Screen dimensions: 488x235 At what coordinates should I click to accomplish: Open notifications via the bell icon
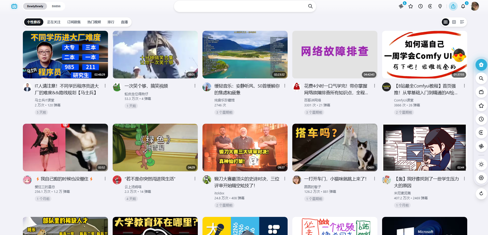(x=463, y=6)
